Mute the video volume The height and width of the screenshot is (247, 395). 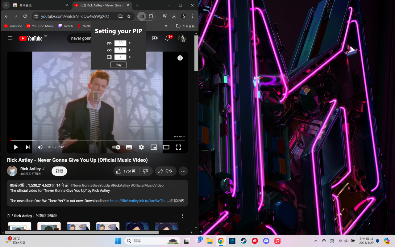coord(40,147)
